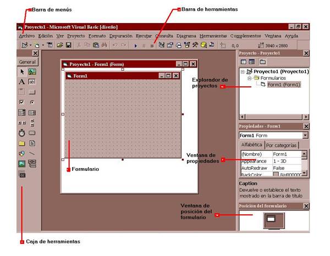Viewport: 330px width, 256px height.
Task: Start the program with the Run arrow
Action: click(x=136, y=46)
